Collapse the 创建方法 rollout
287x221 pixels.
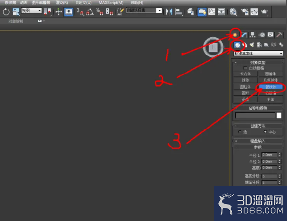click(258, 126)
